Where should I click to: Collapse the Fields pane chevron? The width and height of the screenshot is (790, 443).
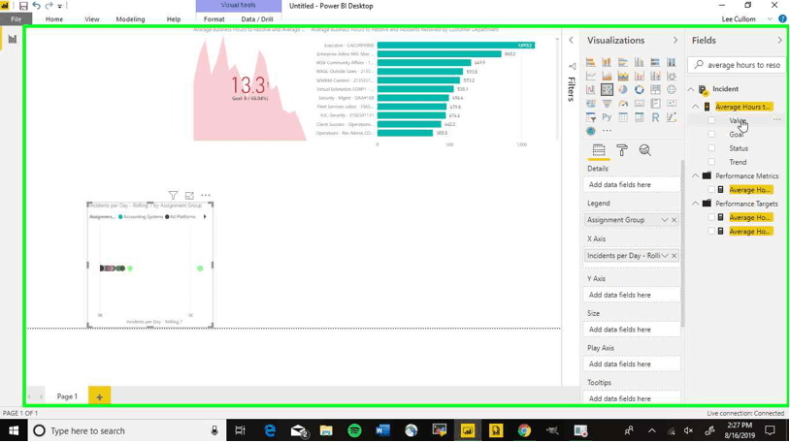[780, 41]
